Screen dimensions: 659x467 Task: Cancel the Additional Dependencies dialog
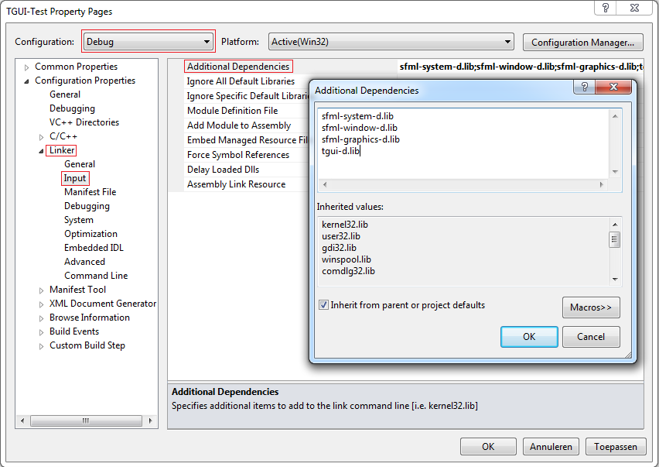pyautogui.click(x=591, y=337)
